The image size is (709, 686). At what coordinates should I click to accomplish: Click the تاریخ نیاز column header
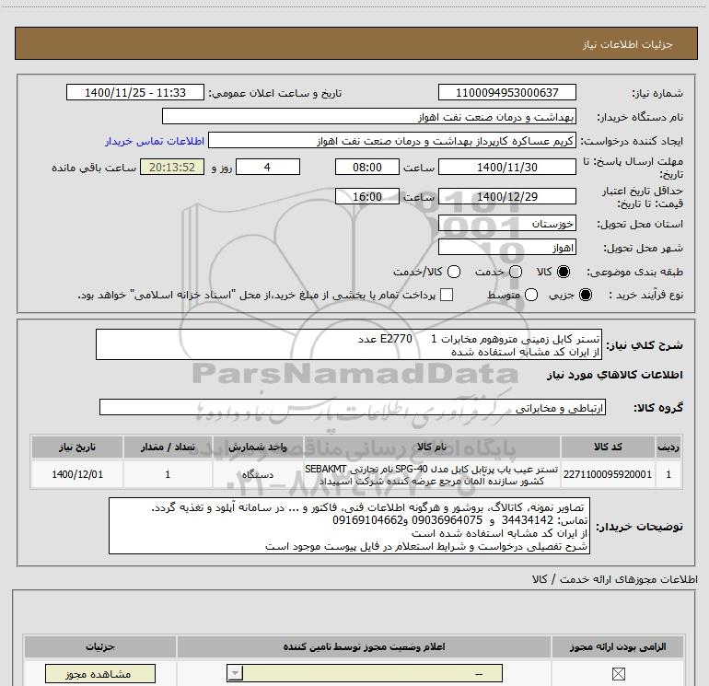coord(77,447)
